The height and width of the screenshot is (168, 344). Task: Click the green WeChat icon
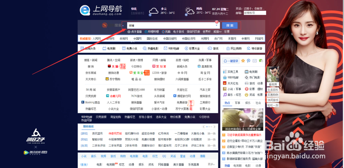coord(261,61)
